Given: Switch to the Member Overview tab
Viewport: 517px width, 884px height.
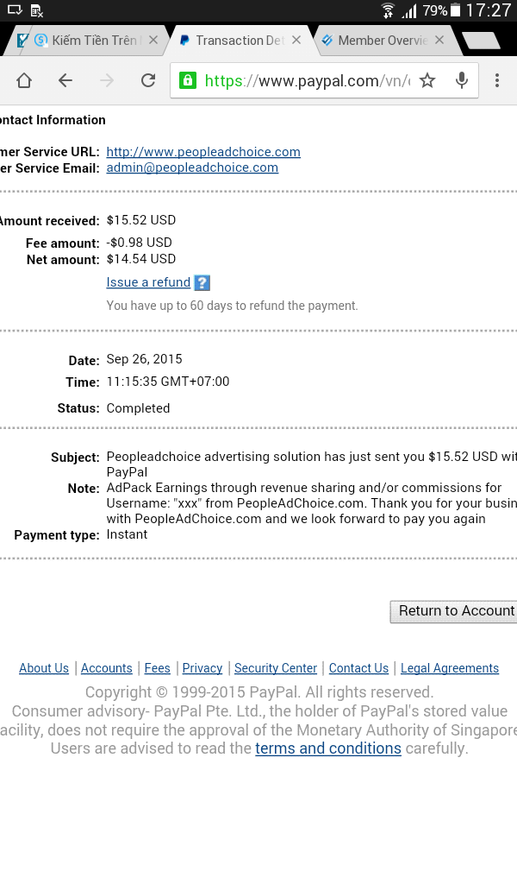Looking at the screenshot, I should coord(379,40).
